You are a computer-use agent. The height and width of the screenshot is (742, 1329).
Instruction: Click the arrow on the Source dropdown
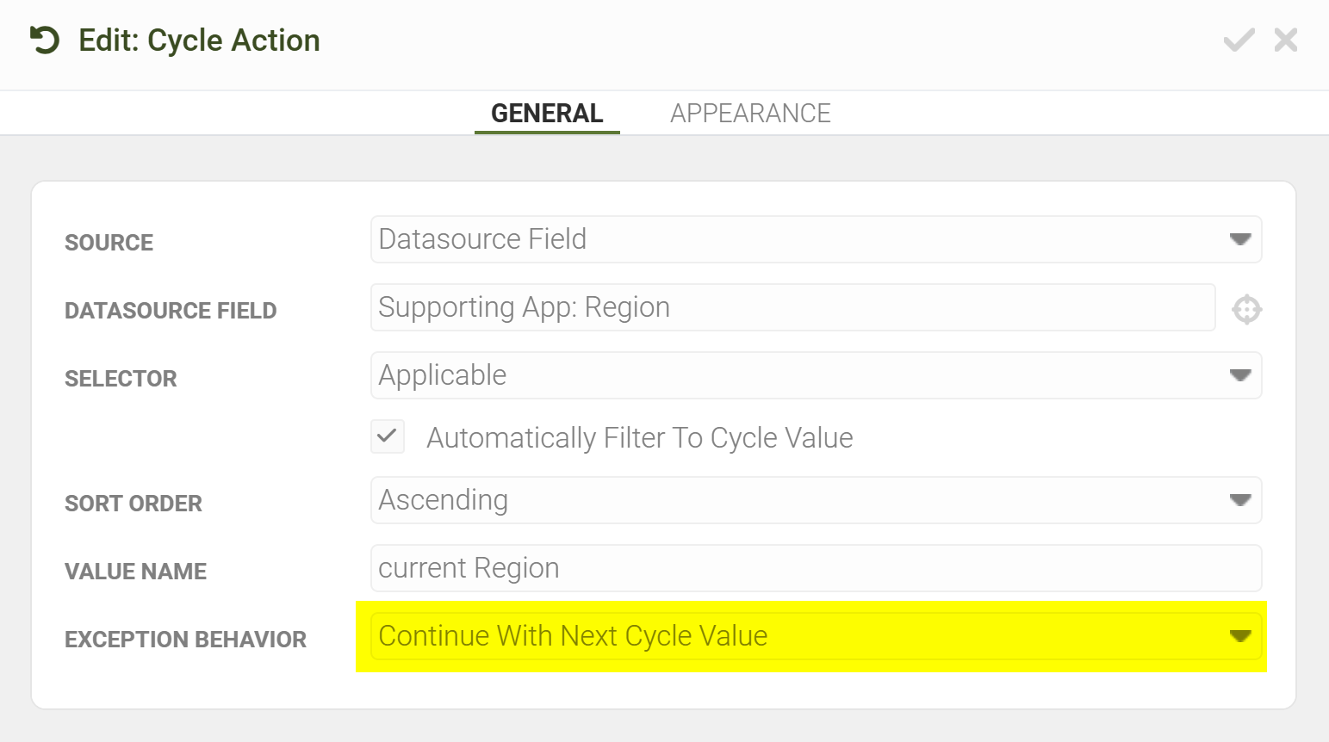coord(1240,239)
